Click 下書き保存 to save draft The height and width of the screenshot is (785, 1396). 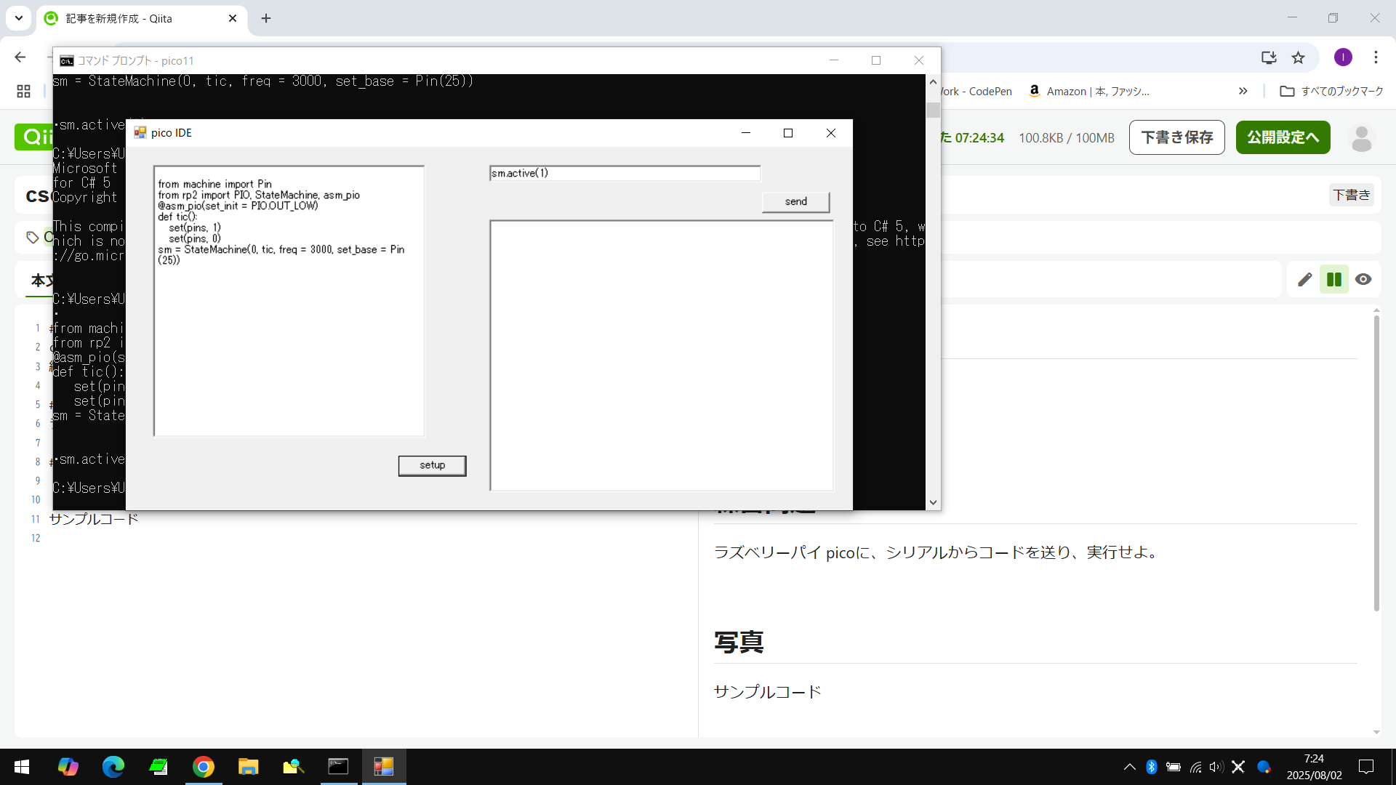pos(1176,137)
